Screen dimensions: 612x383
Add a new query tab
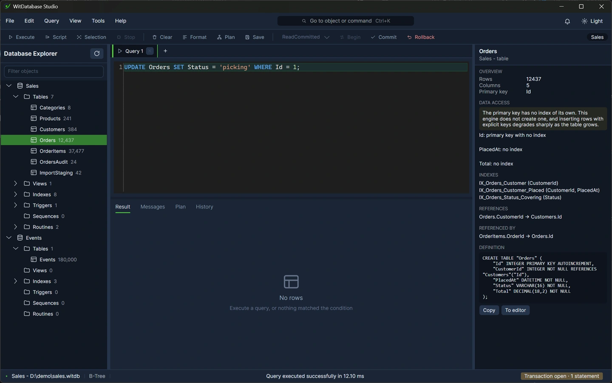pos(165,51)
